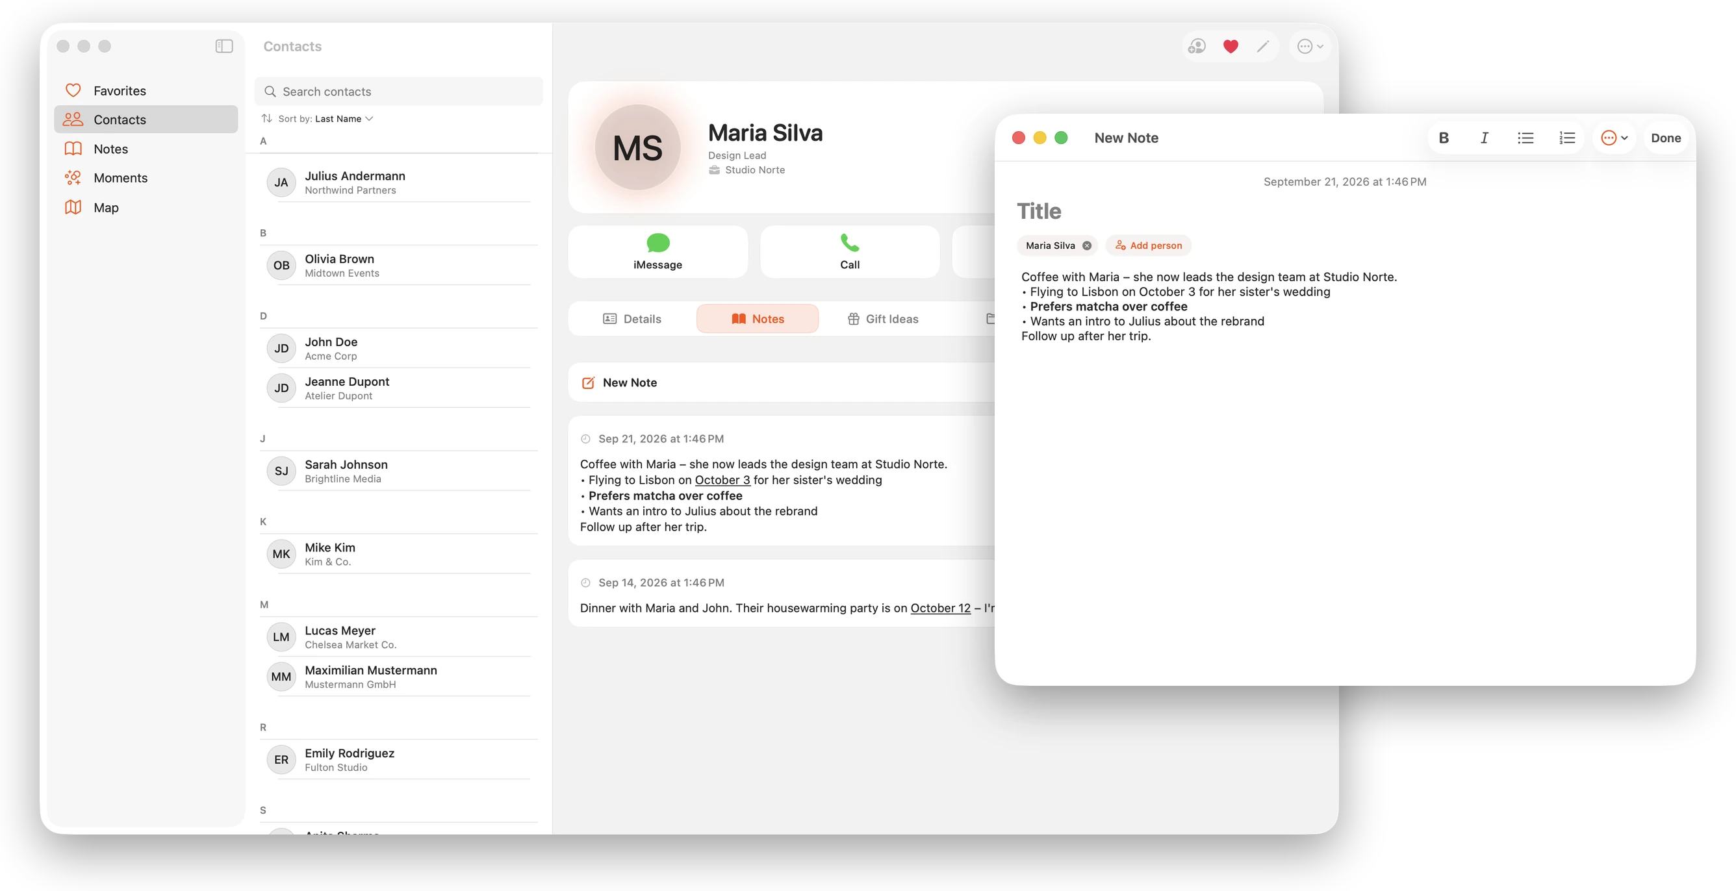Click Done in New Note window
The width and height of the screenshot is (1736, 891).
(x=1665, y=138)
